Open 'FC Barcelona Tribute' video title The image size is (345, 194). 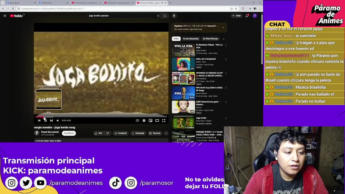209,46
